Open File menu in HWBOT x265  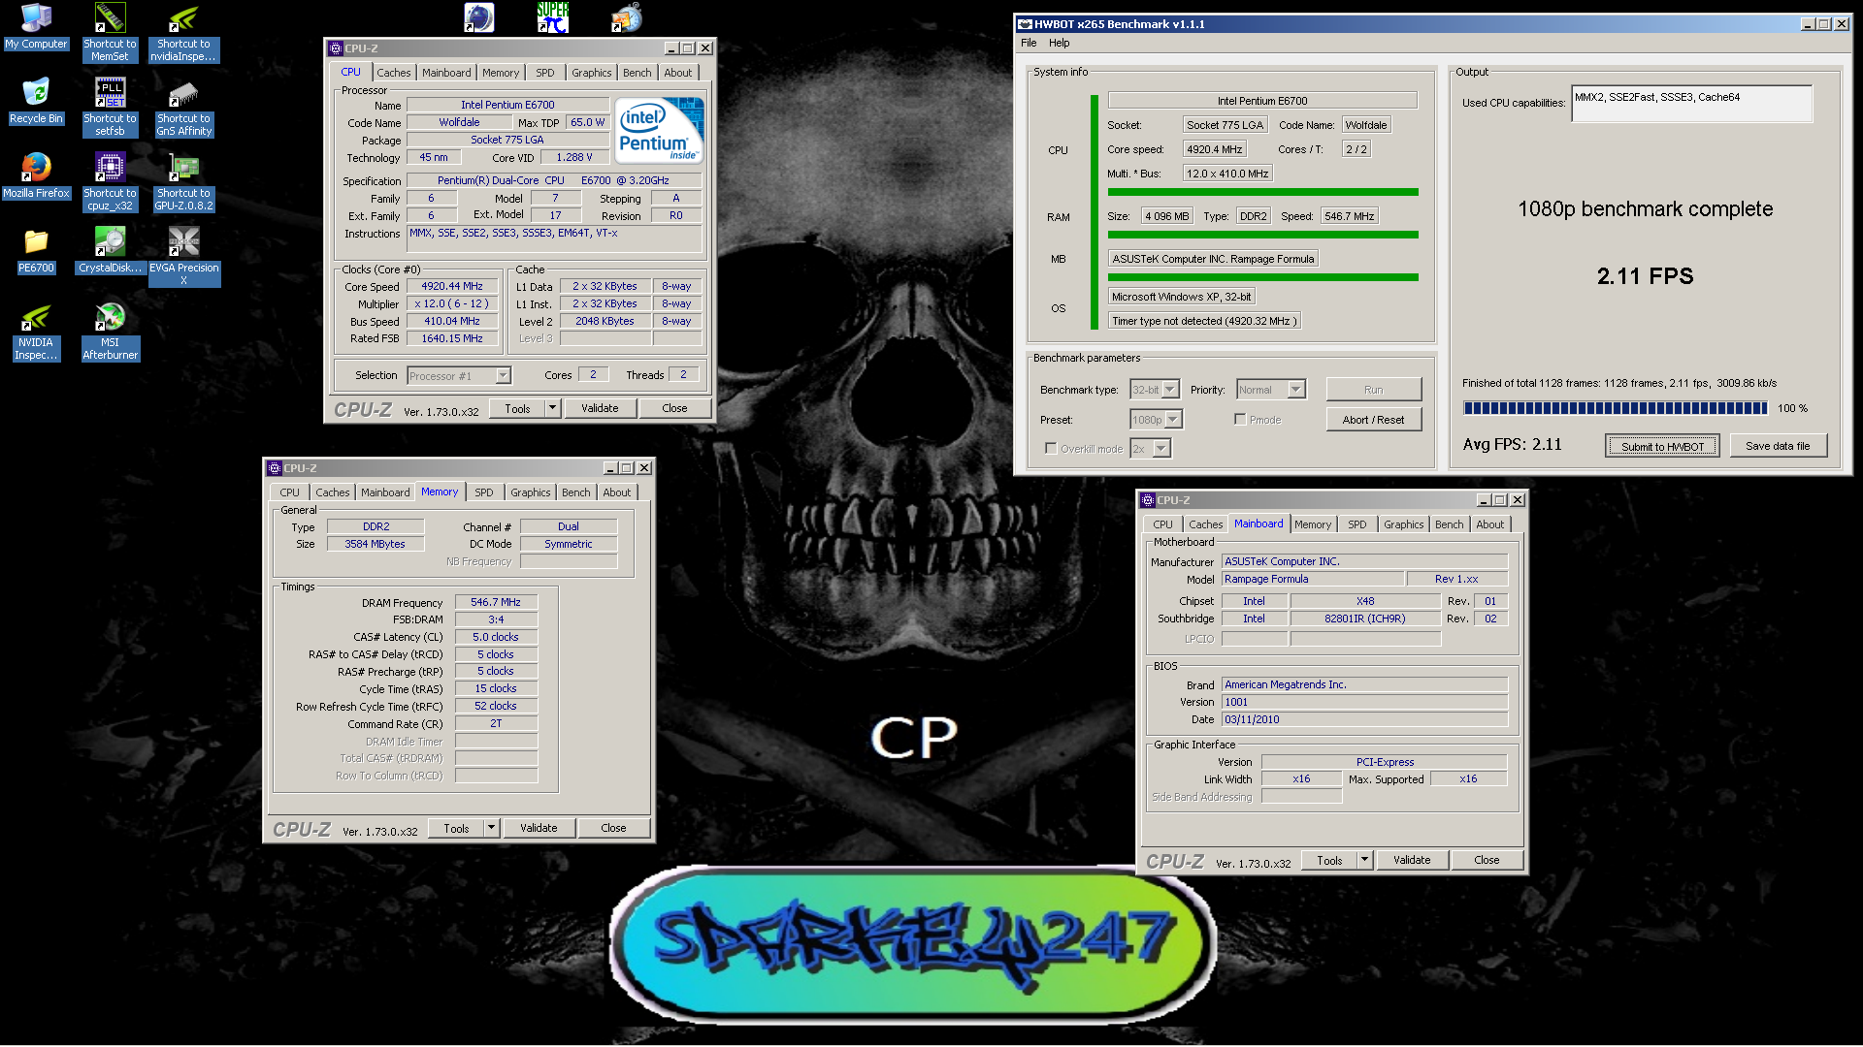pyautogui.click(x=1029, y=43)
